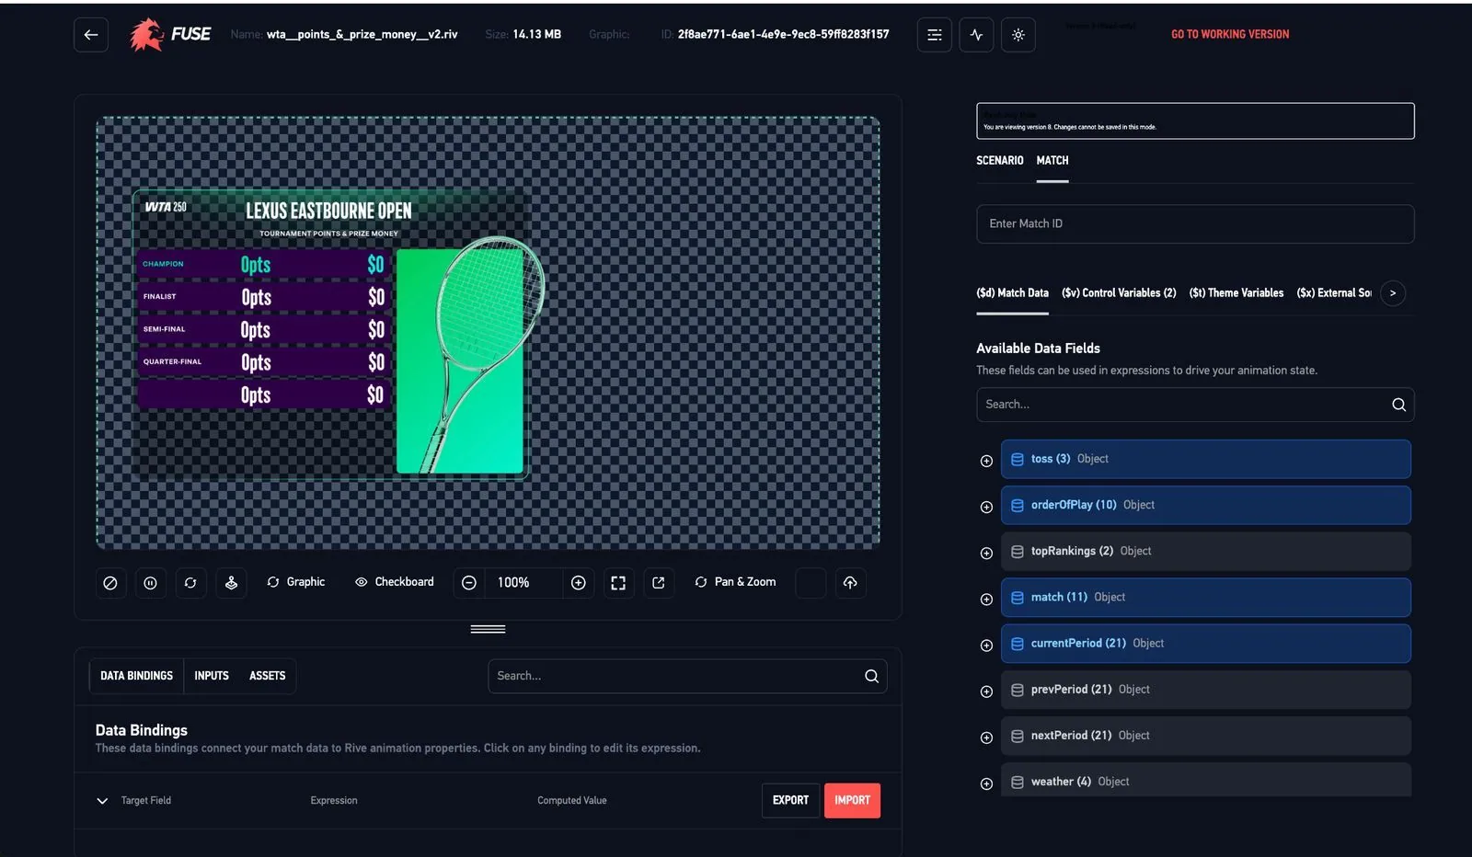Expand the weather (4) object
Viewport: 1472px width, 857px height.
(986, 783)
